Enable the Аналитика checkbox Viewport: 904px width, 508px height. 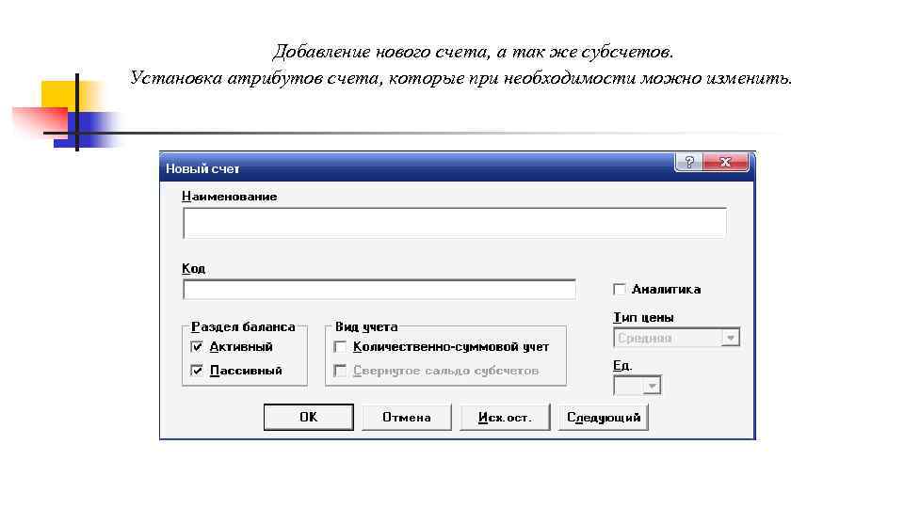click(620, 289)
